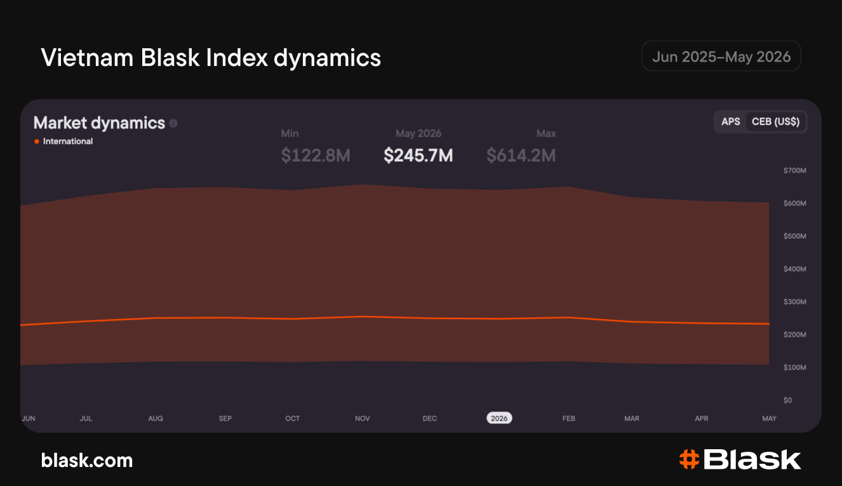Click the $100M y-axis label
The image size is (842, 486).
coord(795,367)
